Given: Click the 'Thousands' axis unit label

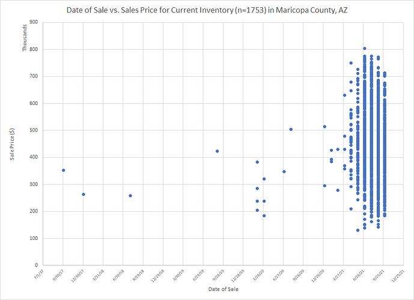Looking at the screenshot, I should coord(25,38).
